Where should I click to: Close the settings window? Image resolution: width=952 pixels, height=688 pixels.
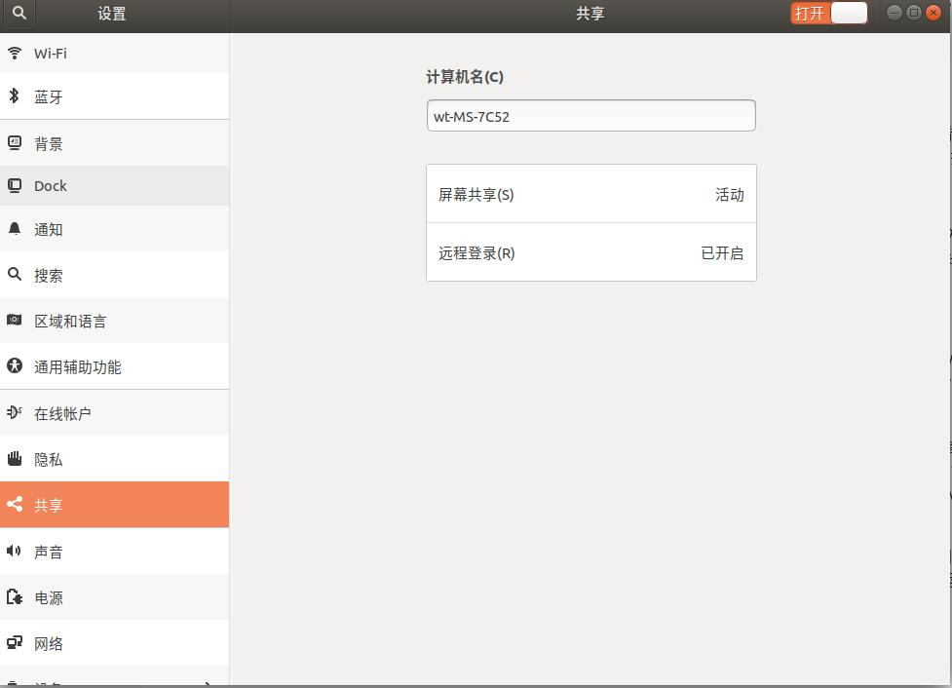pos(933,12)
